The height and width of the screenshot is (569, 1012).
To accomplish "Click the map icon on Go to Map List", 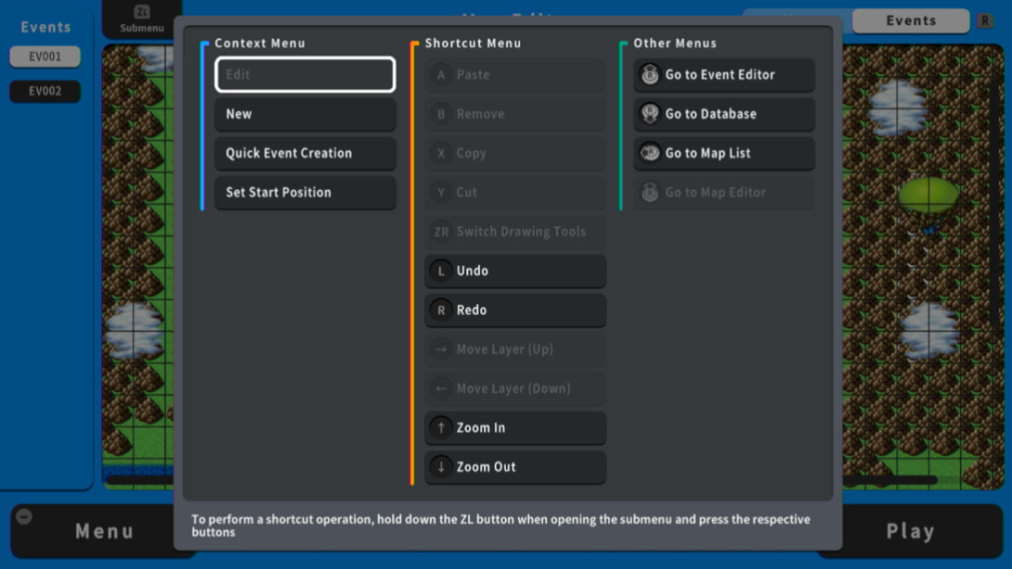I will (x=649, y=153).
